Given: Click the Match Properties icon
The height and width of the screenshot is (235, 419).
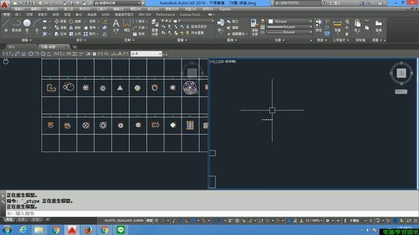Looking at the screenshot, I should click(x=255, y=27).
